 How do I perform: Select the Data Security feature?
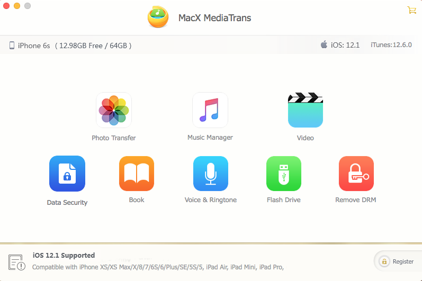point(67,173)
